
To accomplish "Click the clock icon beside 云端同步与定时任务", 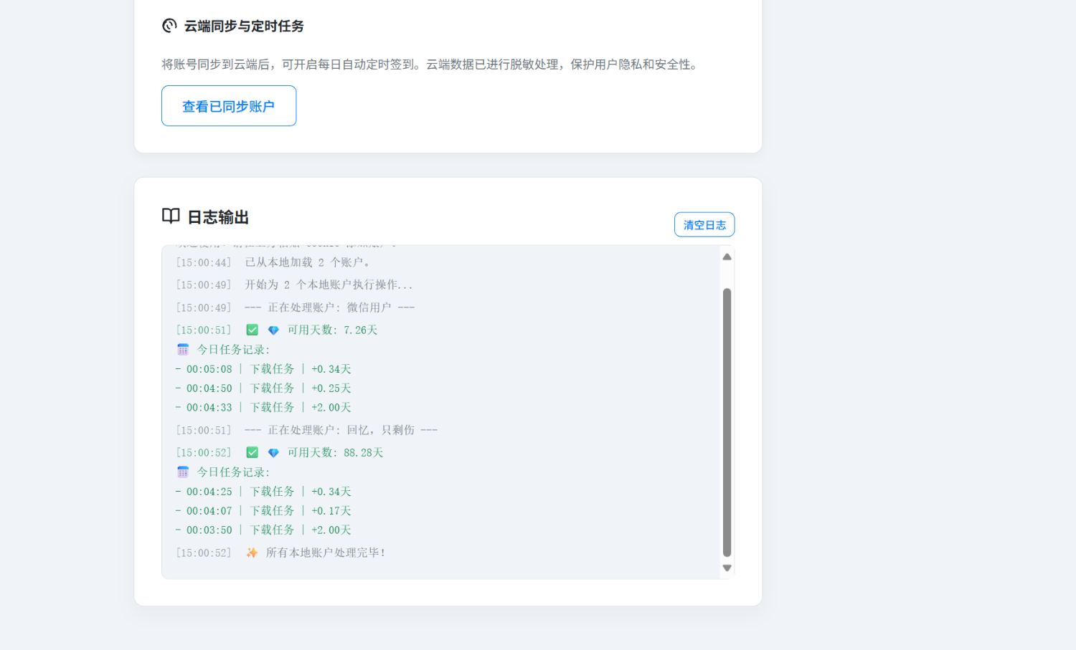I will pos(169,26).
